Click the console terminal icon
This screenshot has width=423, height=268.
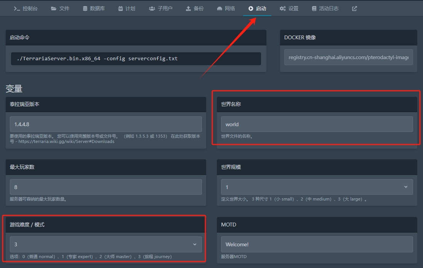pos(17,8)
